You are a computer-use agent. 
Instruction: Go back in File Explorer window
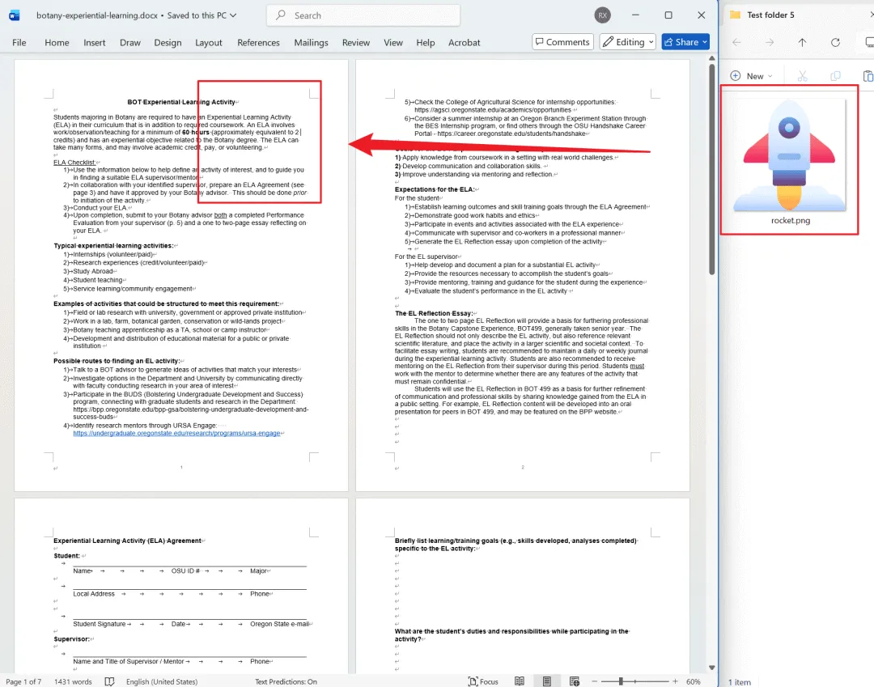tap(737, 42)
